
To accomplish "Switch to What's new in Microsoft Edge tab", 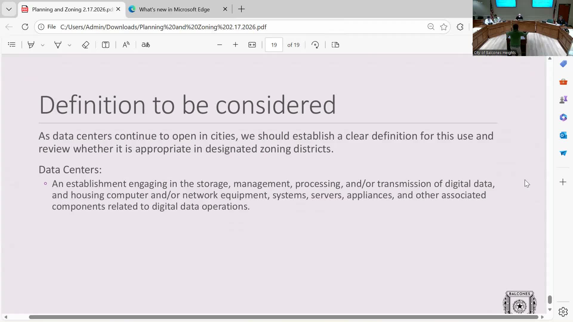I will coord(174,9).
